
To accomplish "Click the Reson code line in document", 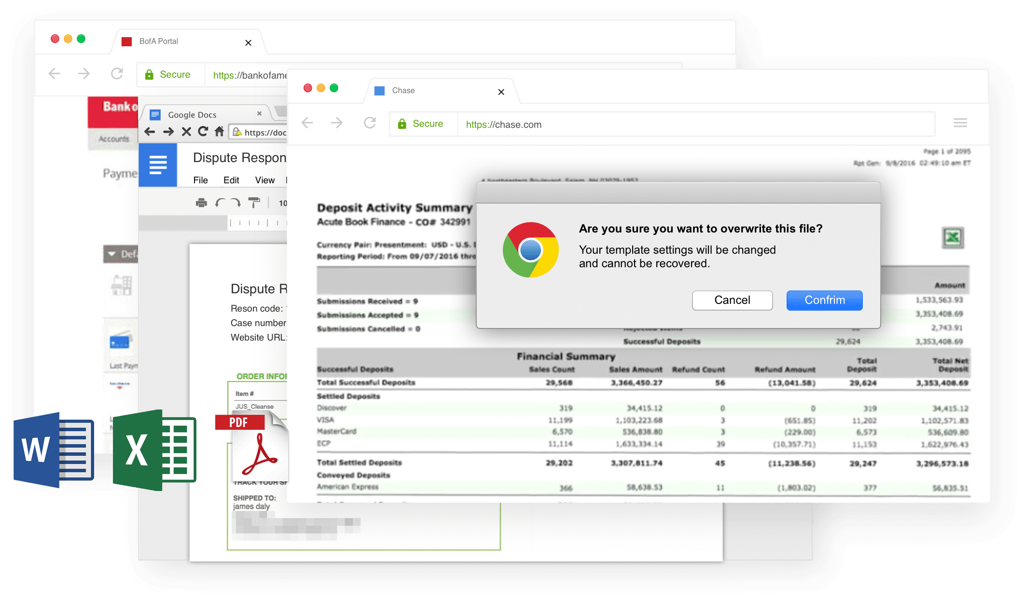I will coord(259,309).
